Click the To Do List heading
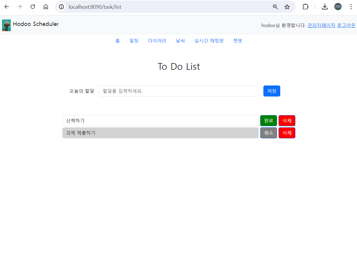Image resolution: width=357 pixels, height=275 pixels. 179,67
